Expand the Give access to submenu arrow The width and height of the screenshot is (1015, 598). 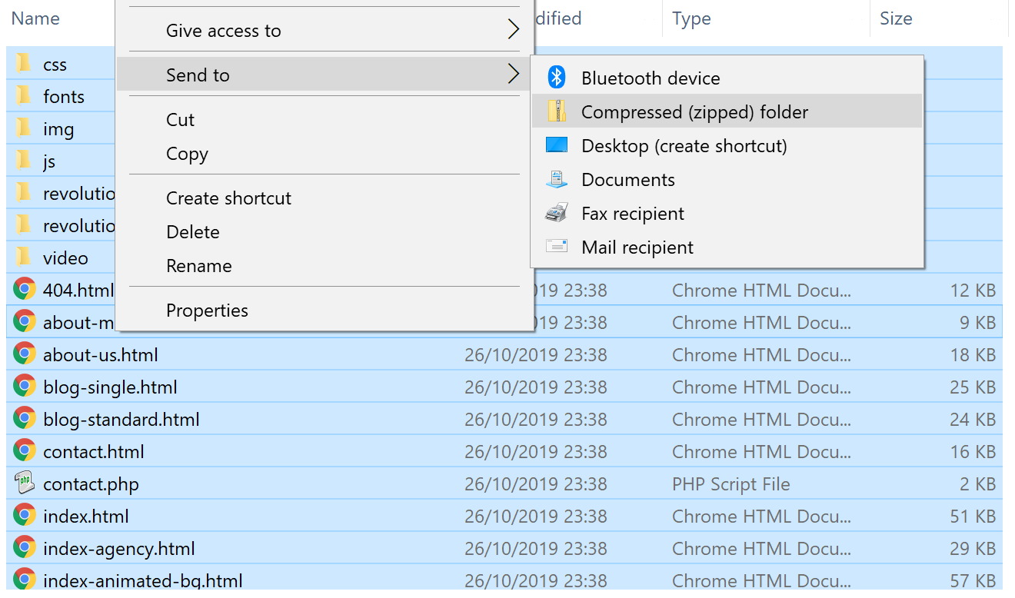[513, 31]
